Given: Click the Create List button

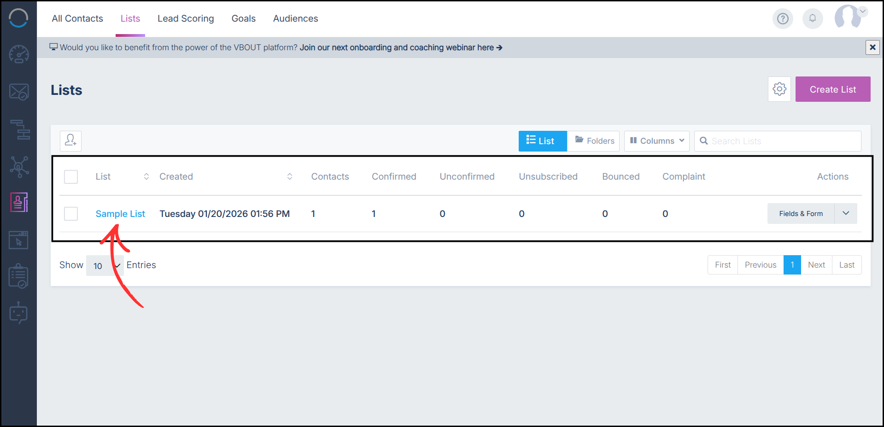Looking at the screenshot, I should tap(832, 89).
